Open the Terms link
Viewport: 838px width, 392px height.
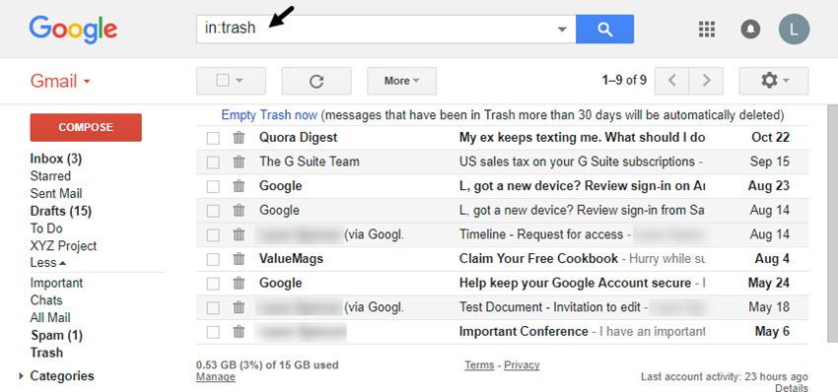(479, 364)
